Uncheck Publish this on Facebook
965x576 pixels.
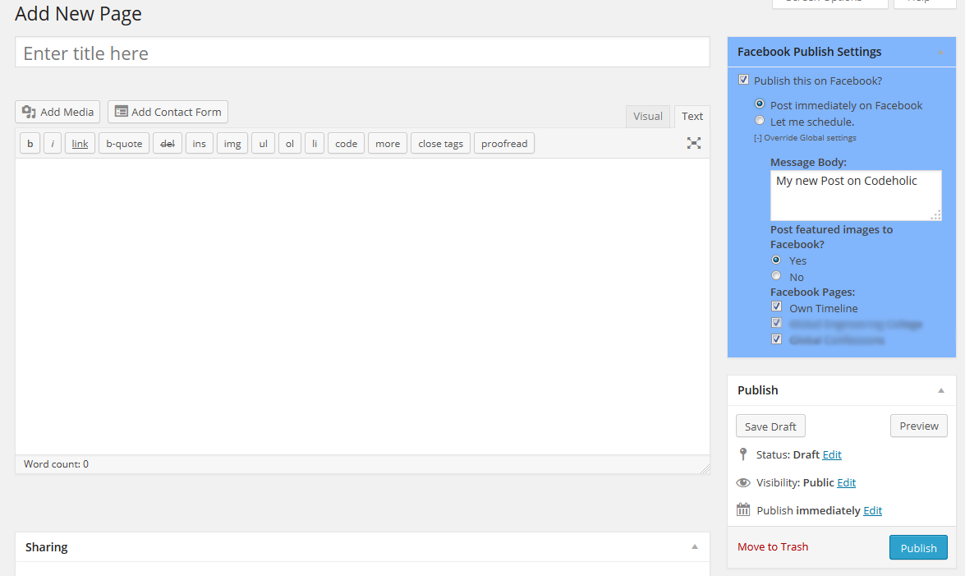pyautogui.click(x=743, y=80)
